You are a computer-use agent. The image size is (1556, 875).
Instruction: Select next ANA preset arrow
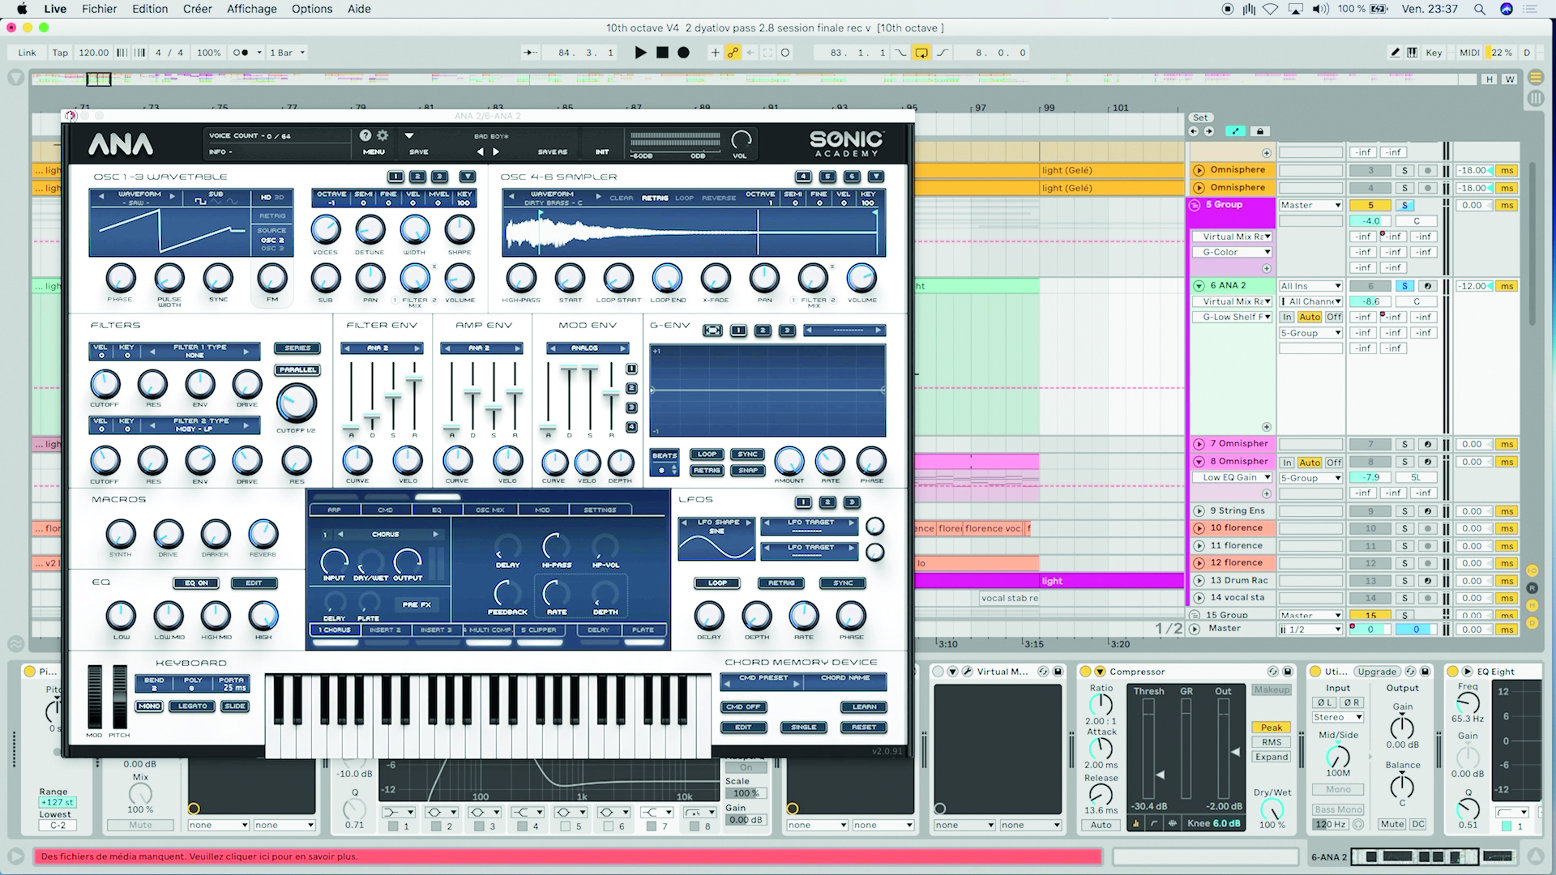(496, 152)
